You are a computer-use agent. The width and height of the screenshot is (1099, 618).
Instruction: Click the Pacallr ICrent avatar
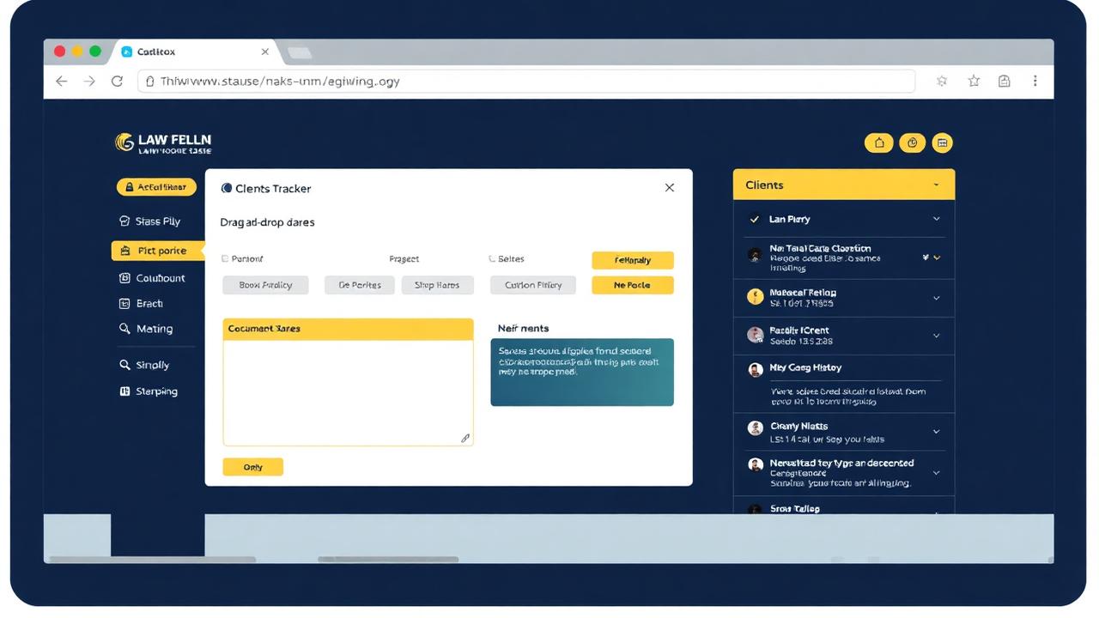pyautogui.click(x=756, y=335)
